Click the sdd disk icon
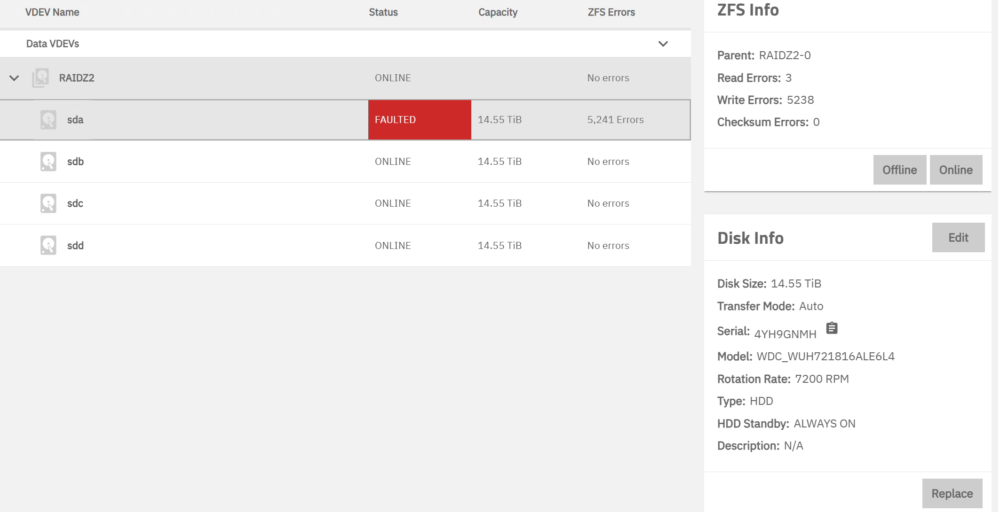 [48, 245]
